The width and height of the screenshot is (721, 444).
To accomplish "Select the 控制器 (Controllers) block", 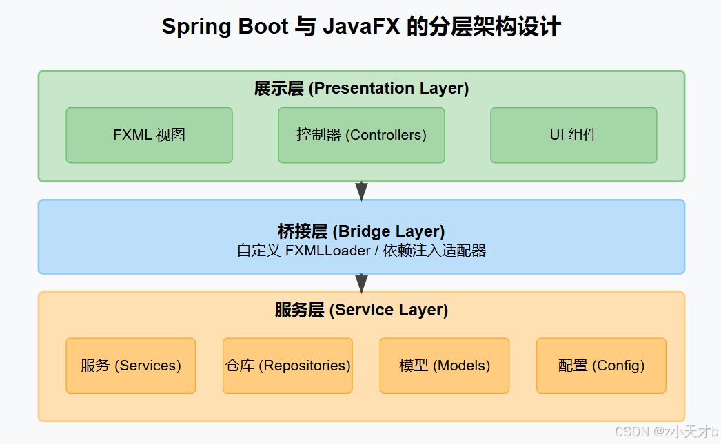I will point(361,135).
